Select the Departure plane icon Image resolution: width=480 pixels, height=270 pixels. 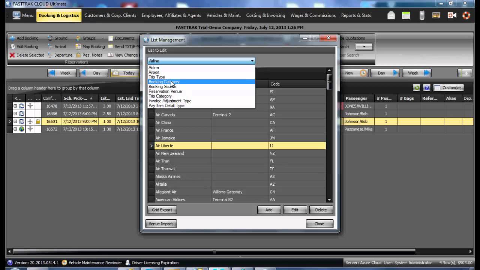pos(50,55)
